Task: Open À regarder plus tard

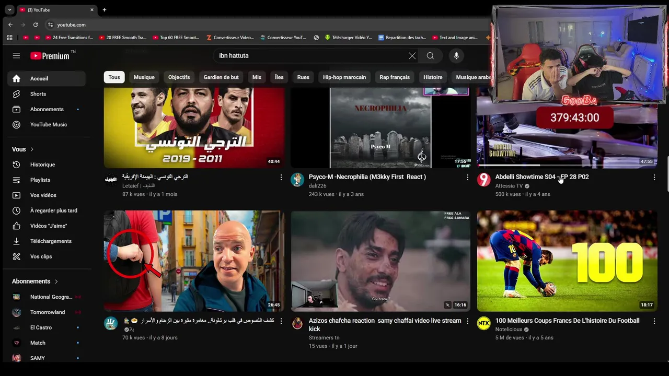Action: 47,210
